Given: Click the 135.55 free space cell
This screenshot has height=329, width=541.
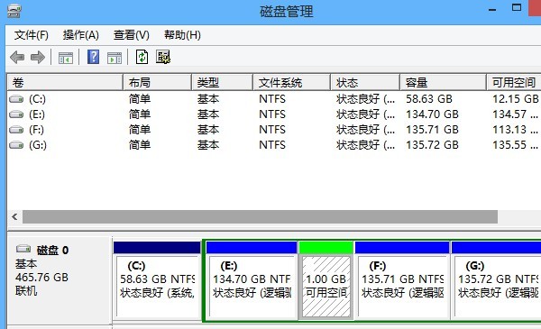Looking at the screenshot, I should 515,145.
